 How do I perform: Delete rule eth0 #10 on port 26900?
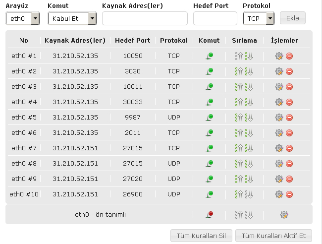click(289, 194)
